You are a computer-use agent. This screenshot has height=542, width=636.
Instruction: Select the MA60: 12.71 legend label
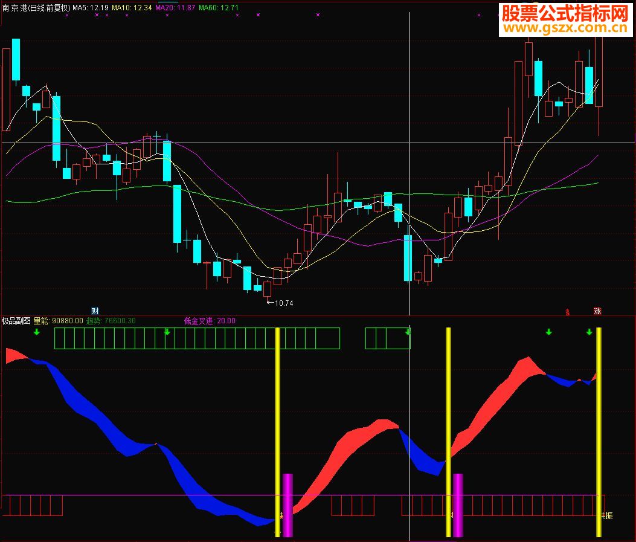pos(219,8)
